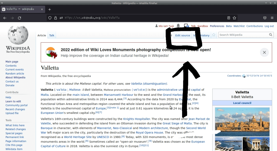Image resolution: width=277 pixels, height=151 pixels.
Task: Add Valletta to watchlist with star icon
Action: tap(214, 35)
